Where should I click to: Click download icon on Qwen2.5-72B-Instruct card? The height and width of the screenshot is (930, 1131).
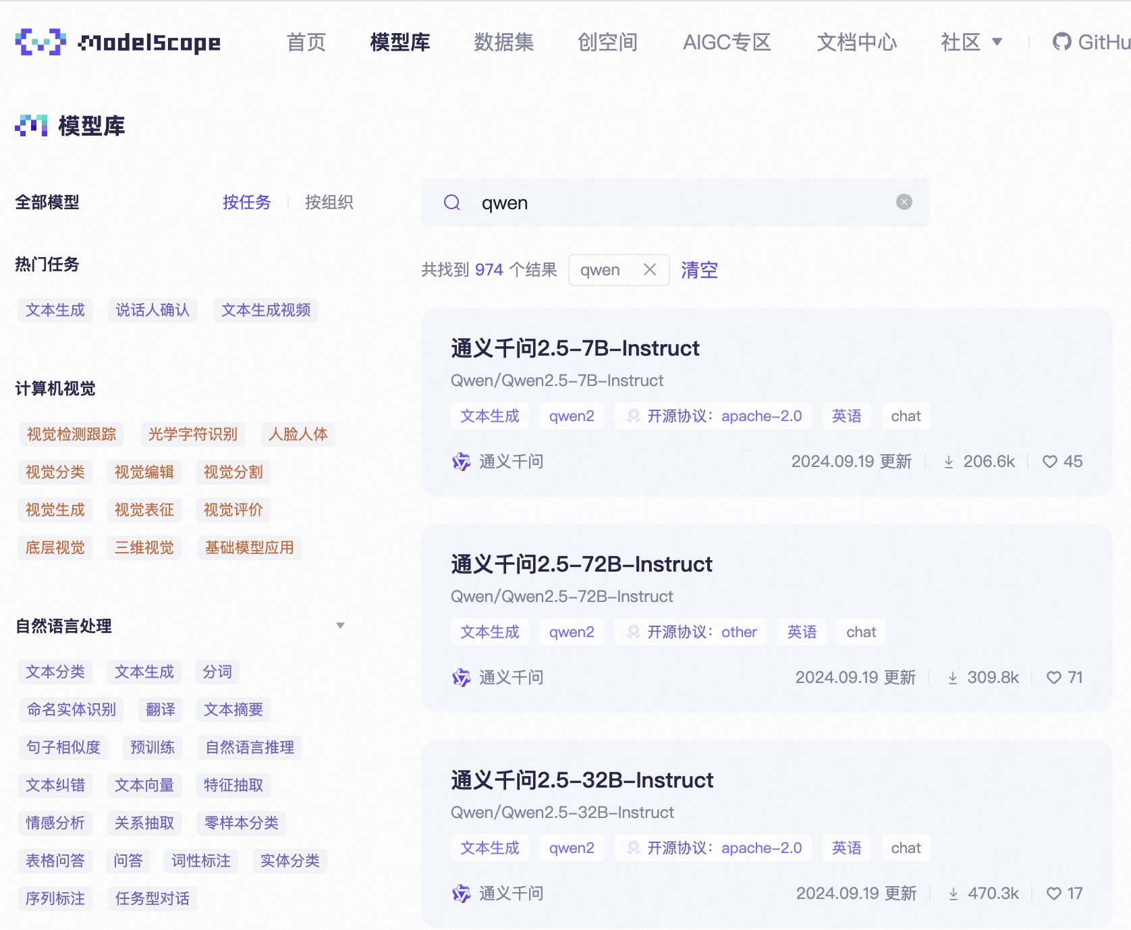[x=952, y=678]
